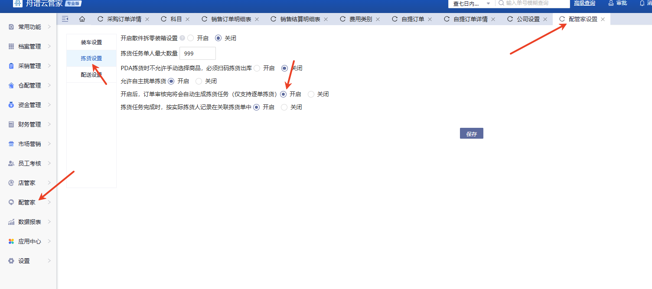Expand the 配管家 sidebar menu arrow
This screenshot has width=652, height=289.
click(x=49, y=202)
